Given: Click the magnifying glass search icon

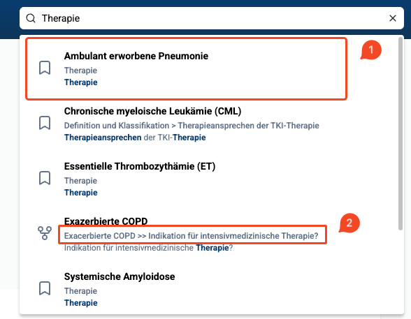Looking at the screenshot, I should (x=31, y=18).
